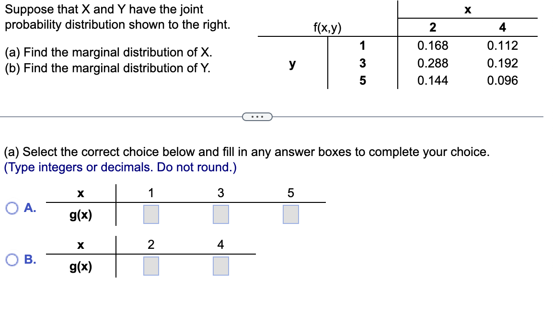
Task: Click the ellipsis divider control
Action: coord(258,116)
